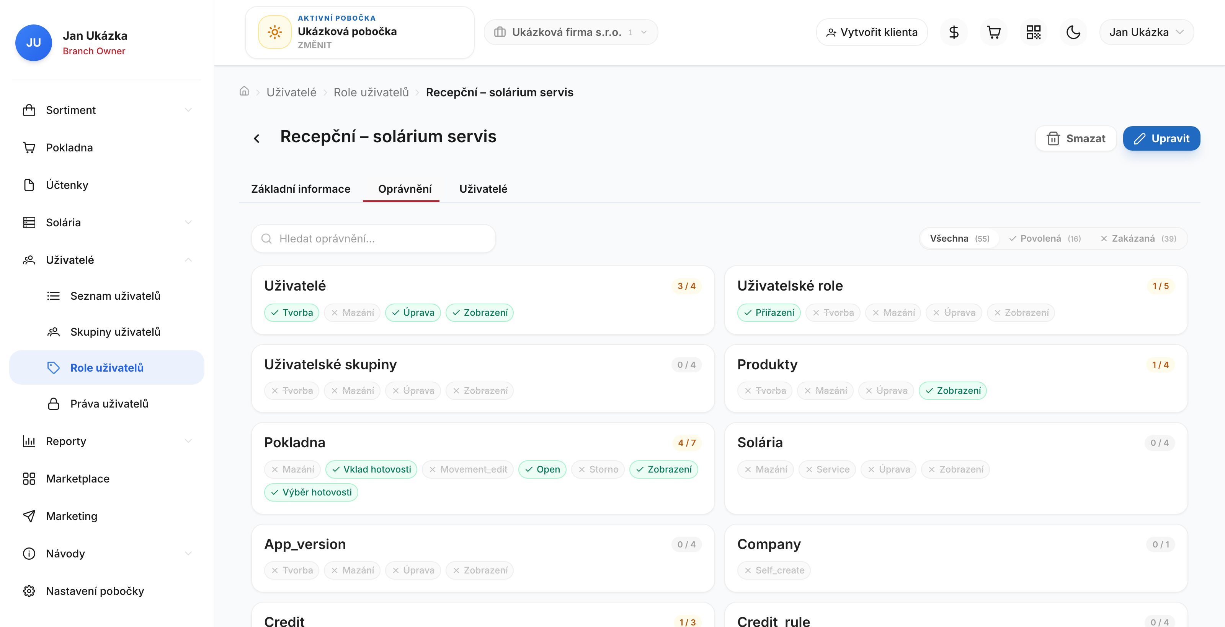Click the sun icon of active branch
Image resolution: width=1225 pixels, height=627 pixels.
tap(274, 32)
